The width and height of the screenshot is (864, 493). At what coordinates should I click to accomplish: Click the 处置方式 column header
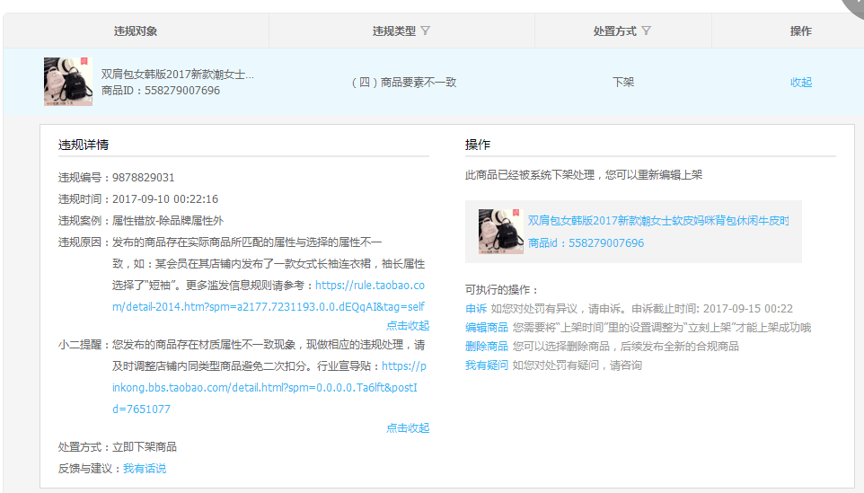tap(615, 31)
